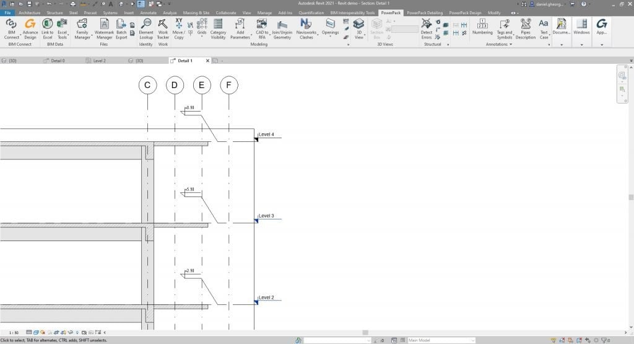This screenshot has height=344, width=634.
Task: Run the Detect Errors tool
Action: (x=426, y=29)
